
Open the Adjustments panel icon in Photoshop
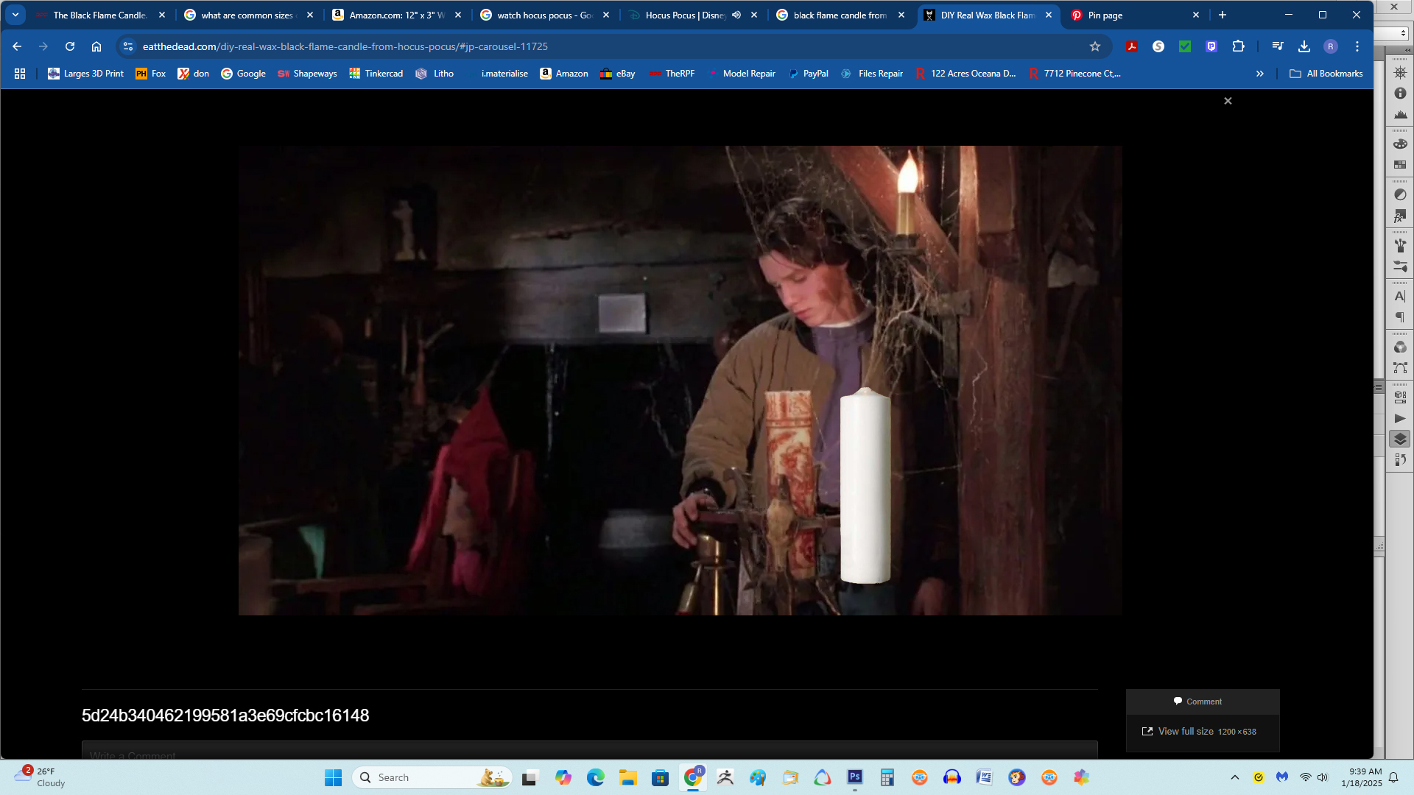point(1400,194)
